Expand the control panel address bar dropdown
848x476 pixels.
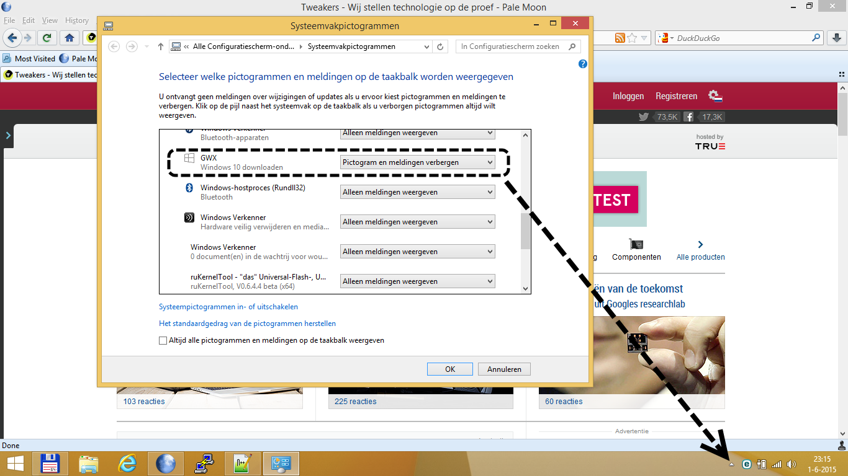(426, 46)
